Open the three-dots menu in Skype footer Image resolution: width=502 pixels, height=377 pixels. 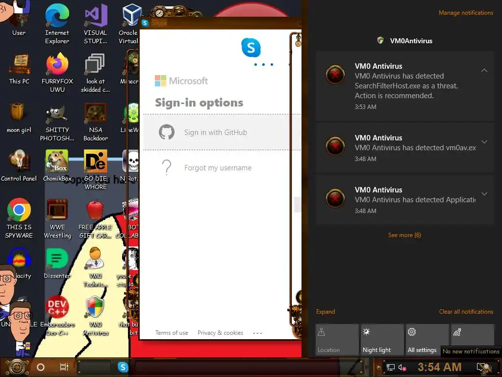[x=257, y=333]
